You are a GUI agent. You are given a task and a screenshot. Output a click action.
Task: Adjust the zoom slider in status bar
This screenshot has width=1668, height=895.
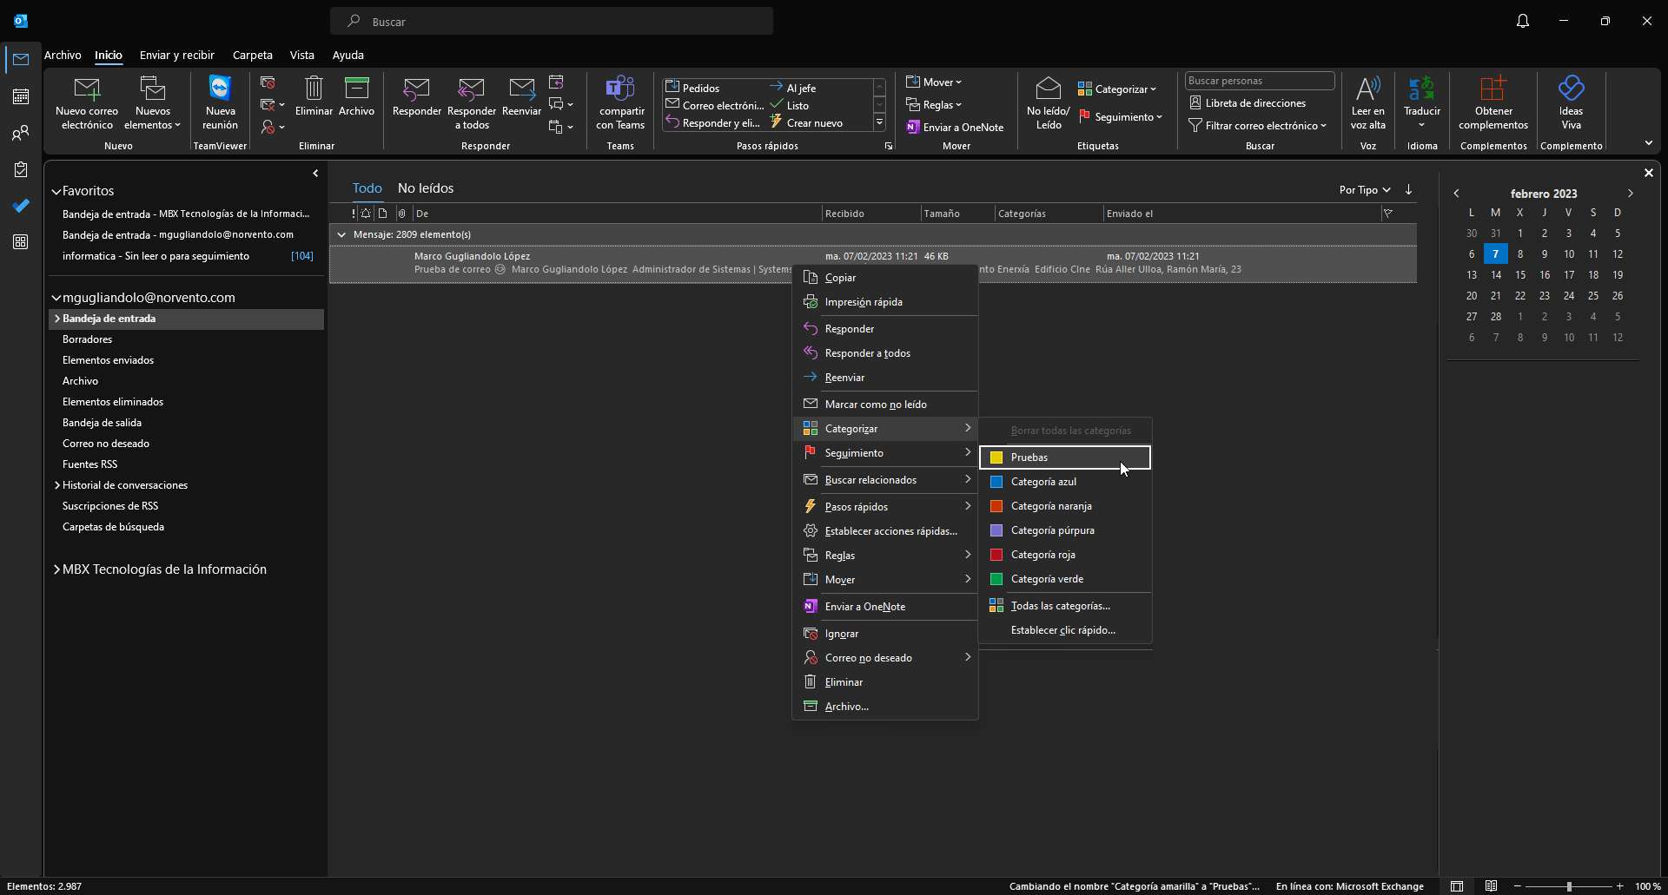click(x=1568, y=886)
